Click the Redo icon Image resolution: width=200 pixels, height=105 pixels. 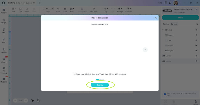coord(34,10)
